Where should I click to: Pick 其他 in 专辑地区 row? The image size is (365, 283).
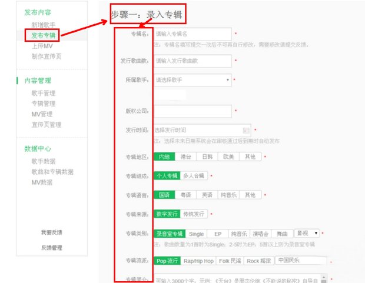pos(250,157)
